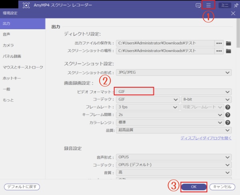Show help for frame rate setting
The width and height of the screenshot is (240, 195).
pyautogui.click(x=228, y=107)
